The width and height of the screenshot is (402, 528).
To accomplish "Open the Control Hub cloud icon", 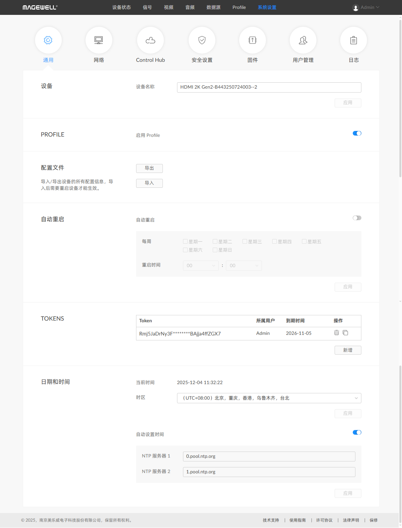I will (150, 40).
